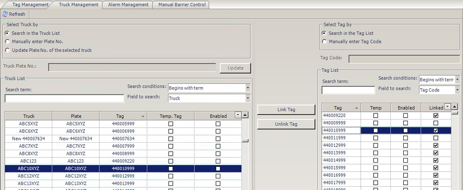Switch to Truck Management tab
The image size is (463, 190).
[x=79, y=5]
